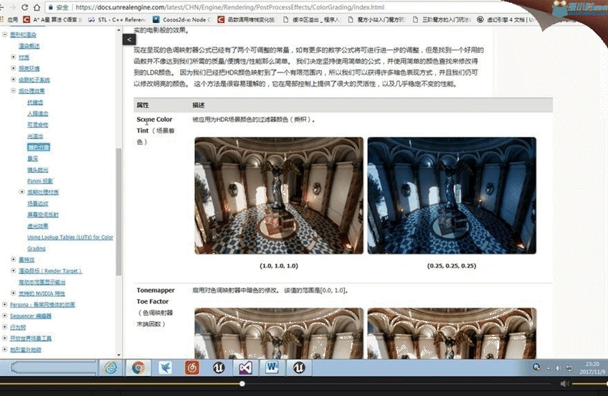The width and height of the screenshot is (608, 396).
Task: Click the video progress bar playhead
Action: point(242,384)
